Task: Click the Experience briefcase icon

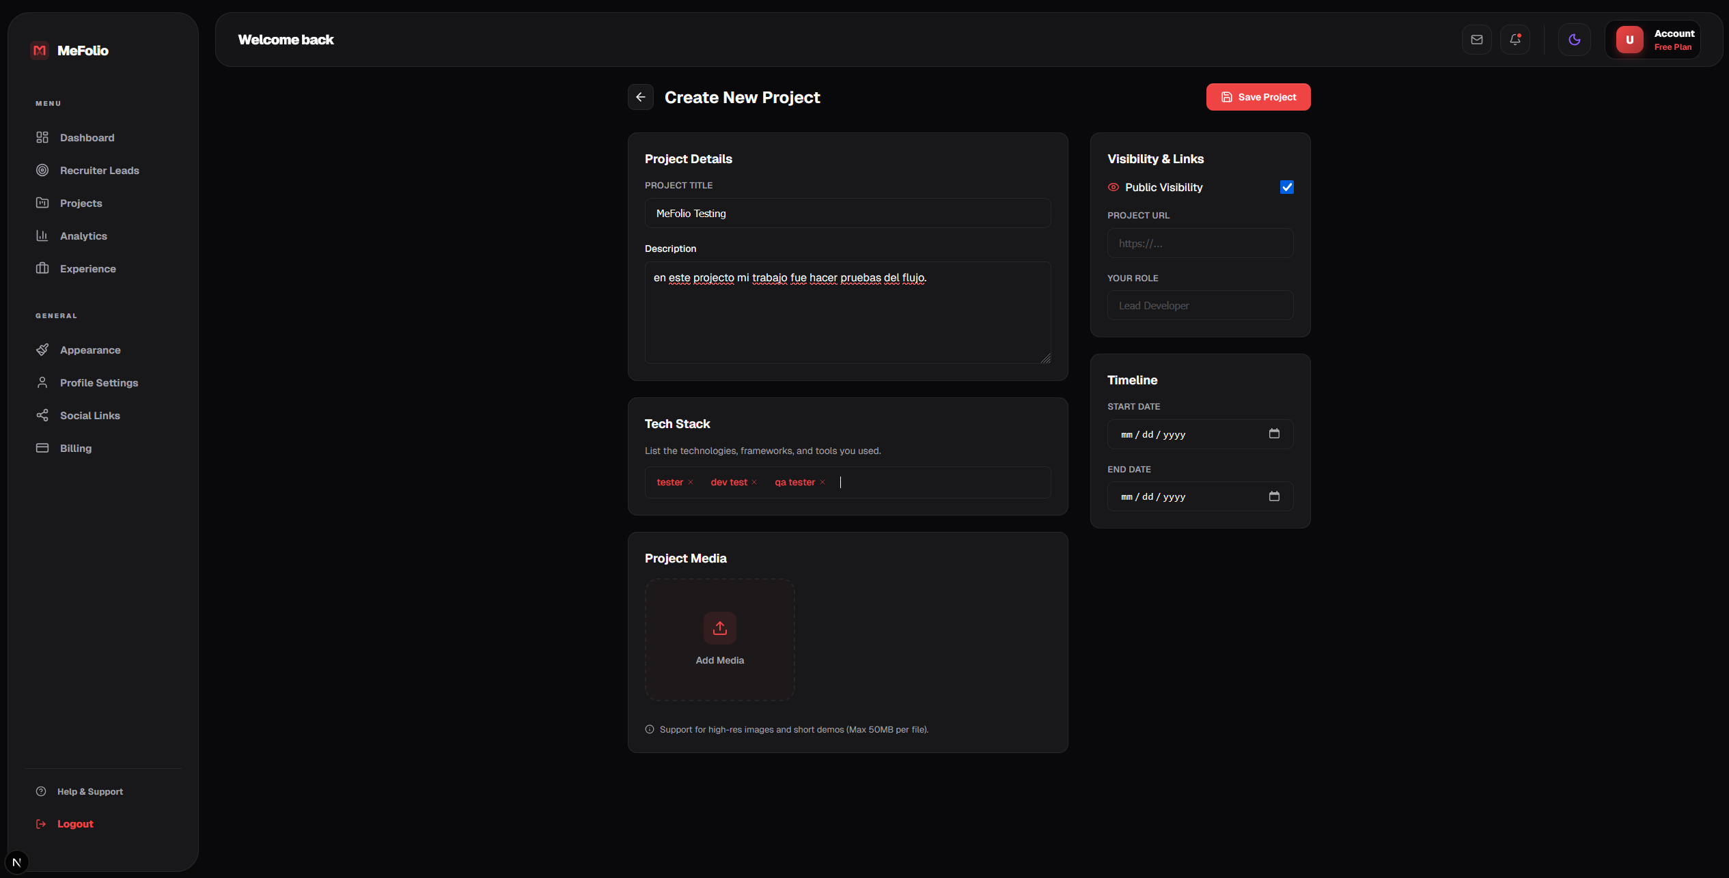Action: [x=42, y=268]
